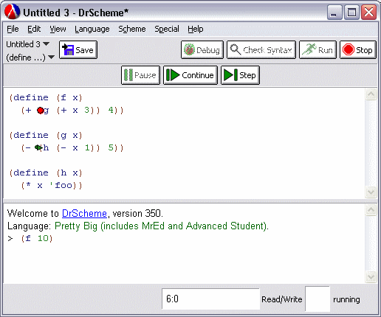The height and width of the screenshot is (317, 381).
Task: Open the File menu
Action: tap(13, 29)
